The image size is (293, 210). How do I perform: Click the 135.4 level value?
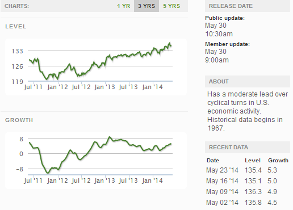(x=253, y=170)
